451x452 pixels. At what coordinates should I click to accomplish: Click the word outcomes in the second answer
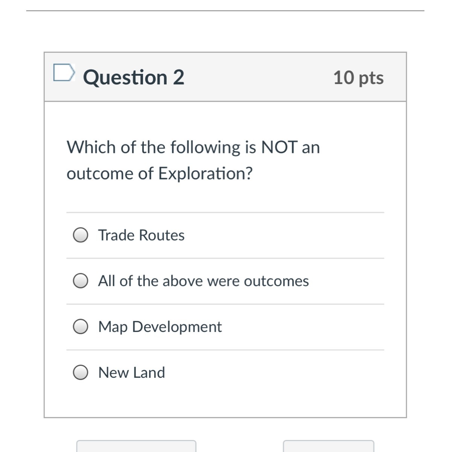click(276, 281)
